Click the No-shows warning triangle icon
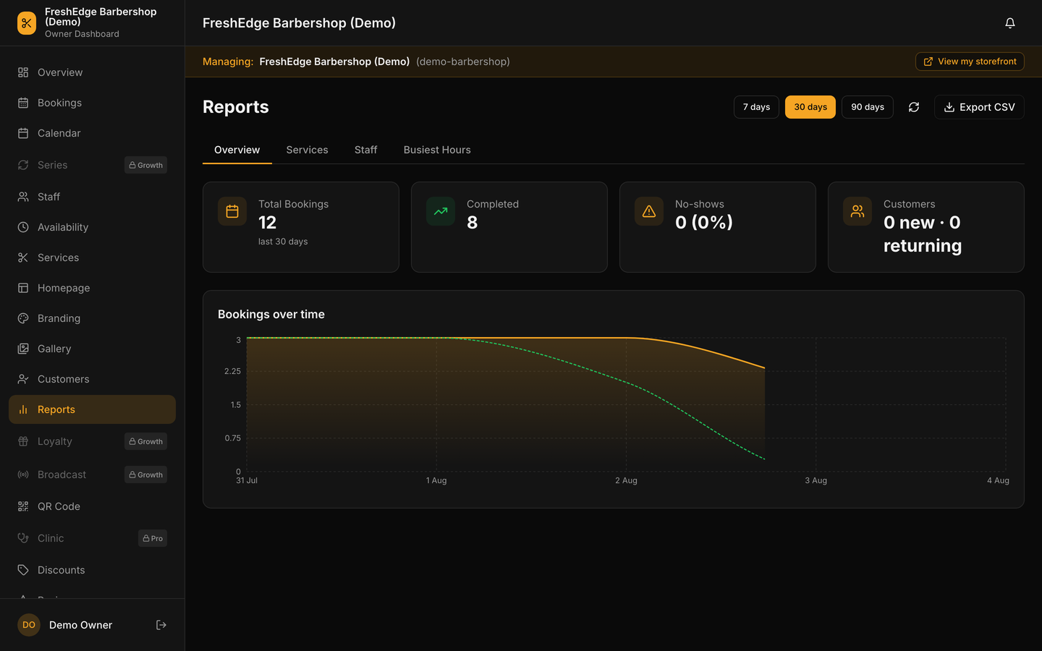 (649, 211)
